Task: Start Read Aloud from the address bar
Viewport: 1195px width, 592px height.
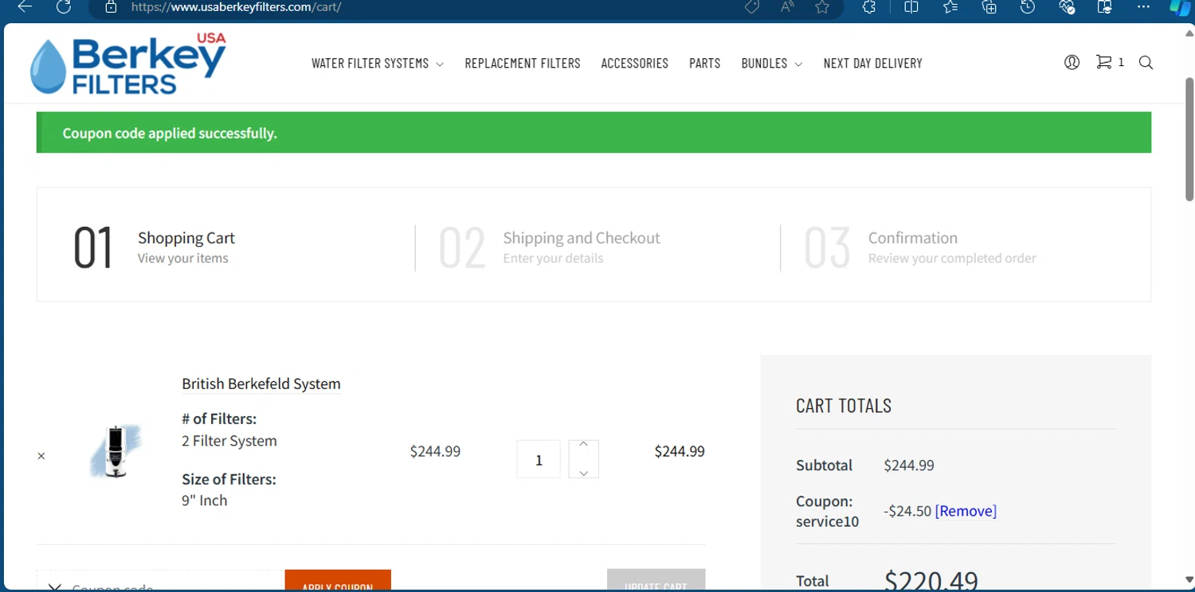Action: pyautogui.click(x=787, y=6)
